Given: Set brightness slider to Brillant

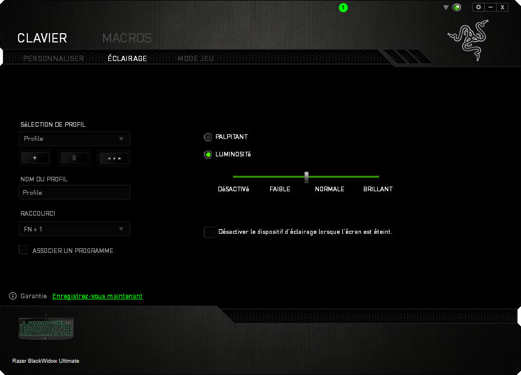Looking at the screenshot, I should point(378,176).
